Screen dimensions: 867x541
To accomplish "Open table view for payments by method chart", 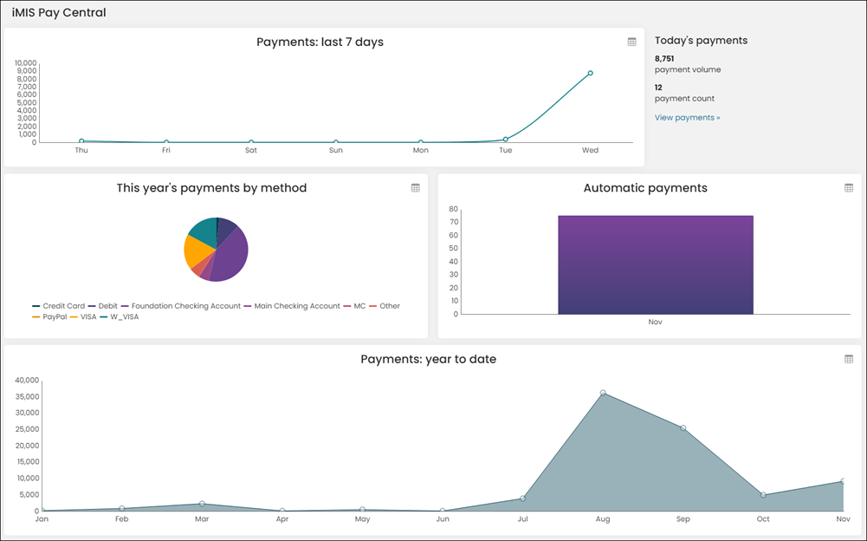I will 415,188.
